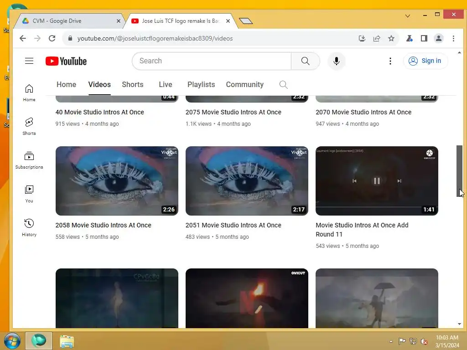467x350 pixels.
Task: Click the page vertical scrollbar thumb
Action: [x=460, y=171]
